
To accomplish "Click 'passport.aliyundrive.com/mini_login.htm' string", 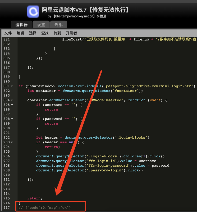I will (x=149, y=86).
